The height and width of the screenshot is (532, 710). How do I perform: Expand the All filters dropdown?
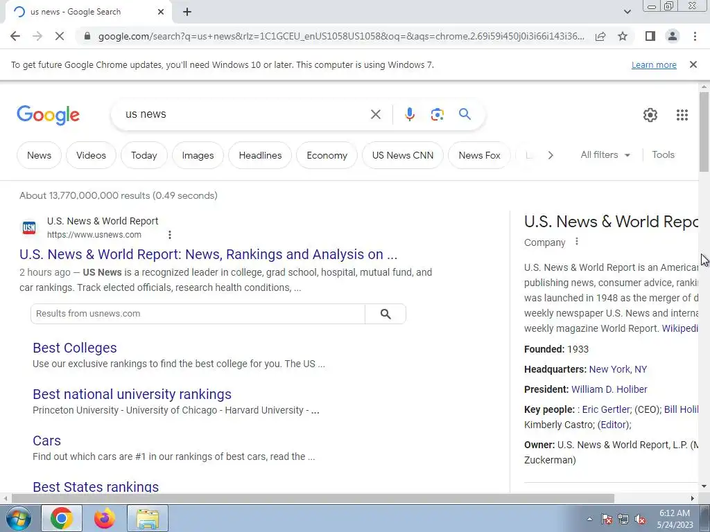[605, 154]
